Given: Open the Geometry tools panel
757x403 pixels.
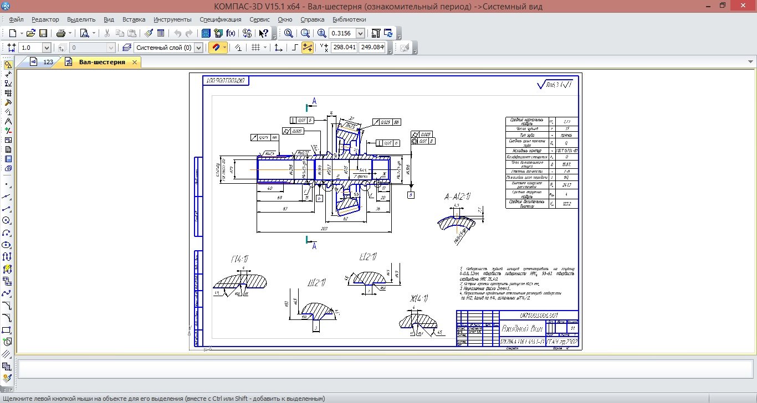Looking at the screenshot, I should coord(8,64).
